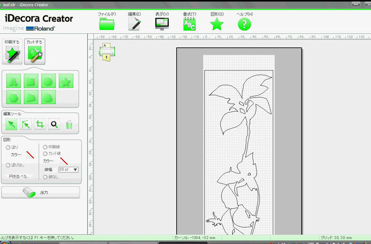This screenshot has height=244, width=371.
Task: Click the カットする (Cut) mode button
Action: (34, 52)
